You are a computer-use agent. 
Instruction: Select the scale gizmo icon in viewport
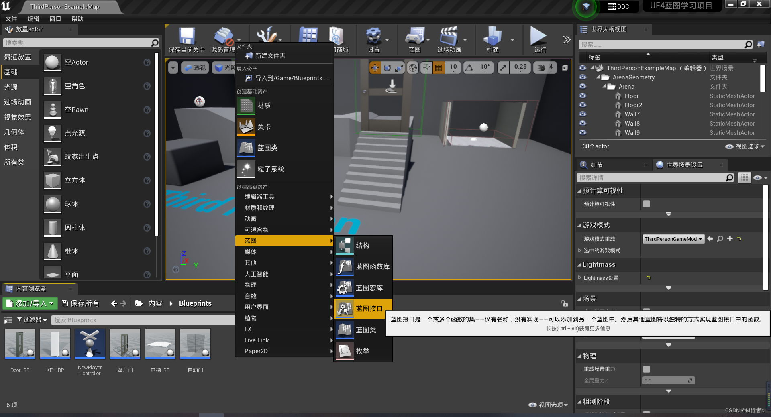click(x=399, y=68)
